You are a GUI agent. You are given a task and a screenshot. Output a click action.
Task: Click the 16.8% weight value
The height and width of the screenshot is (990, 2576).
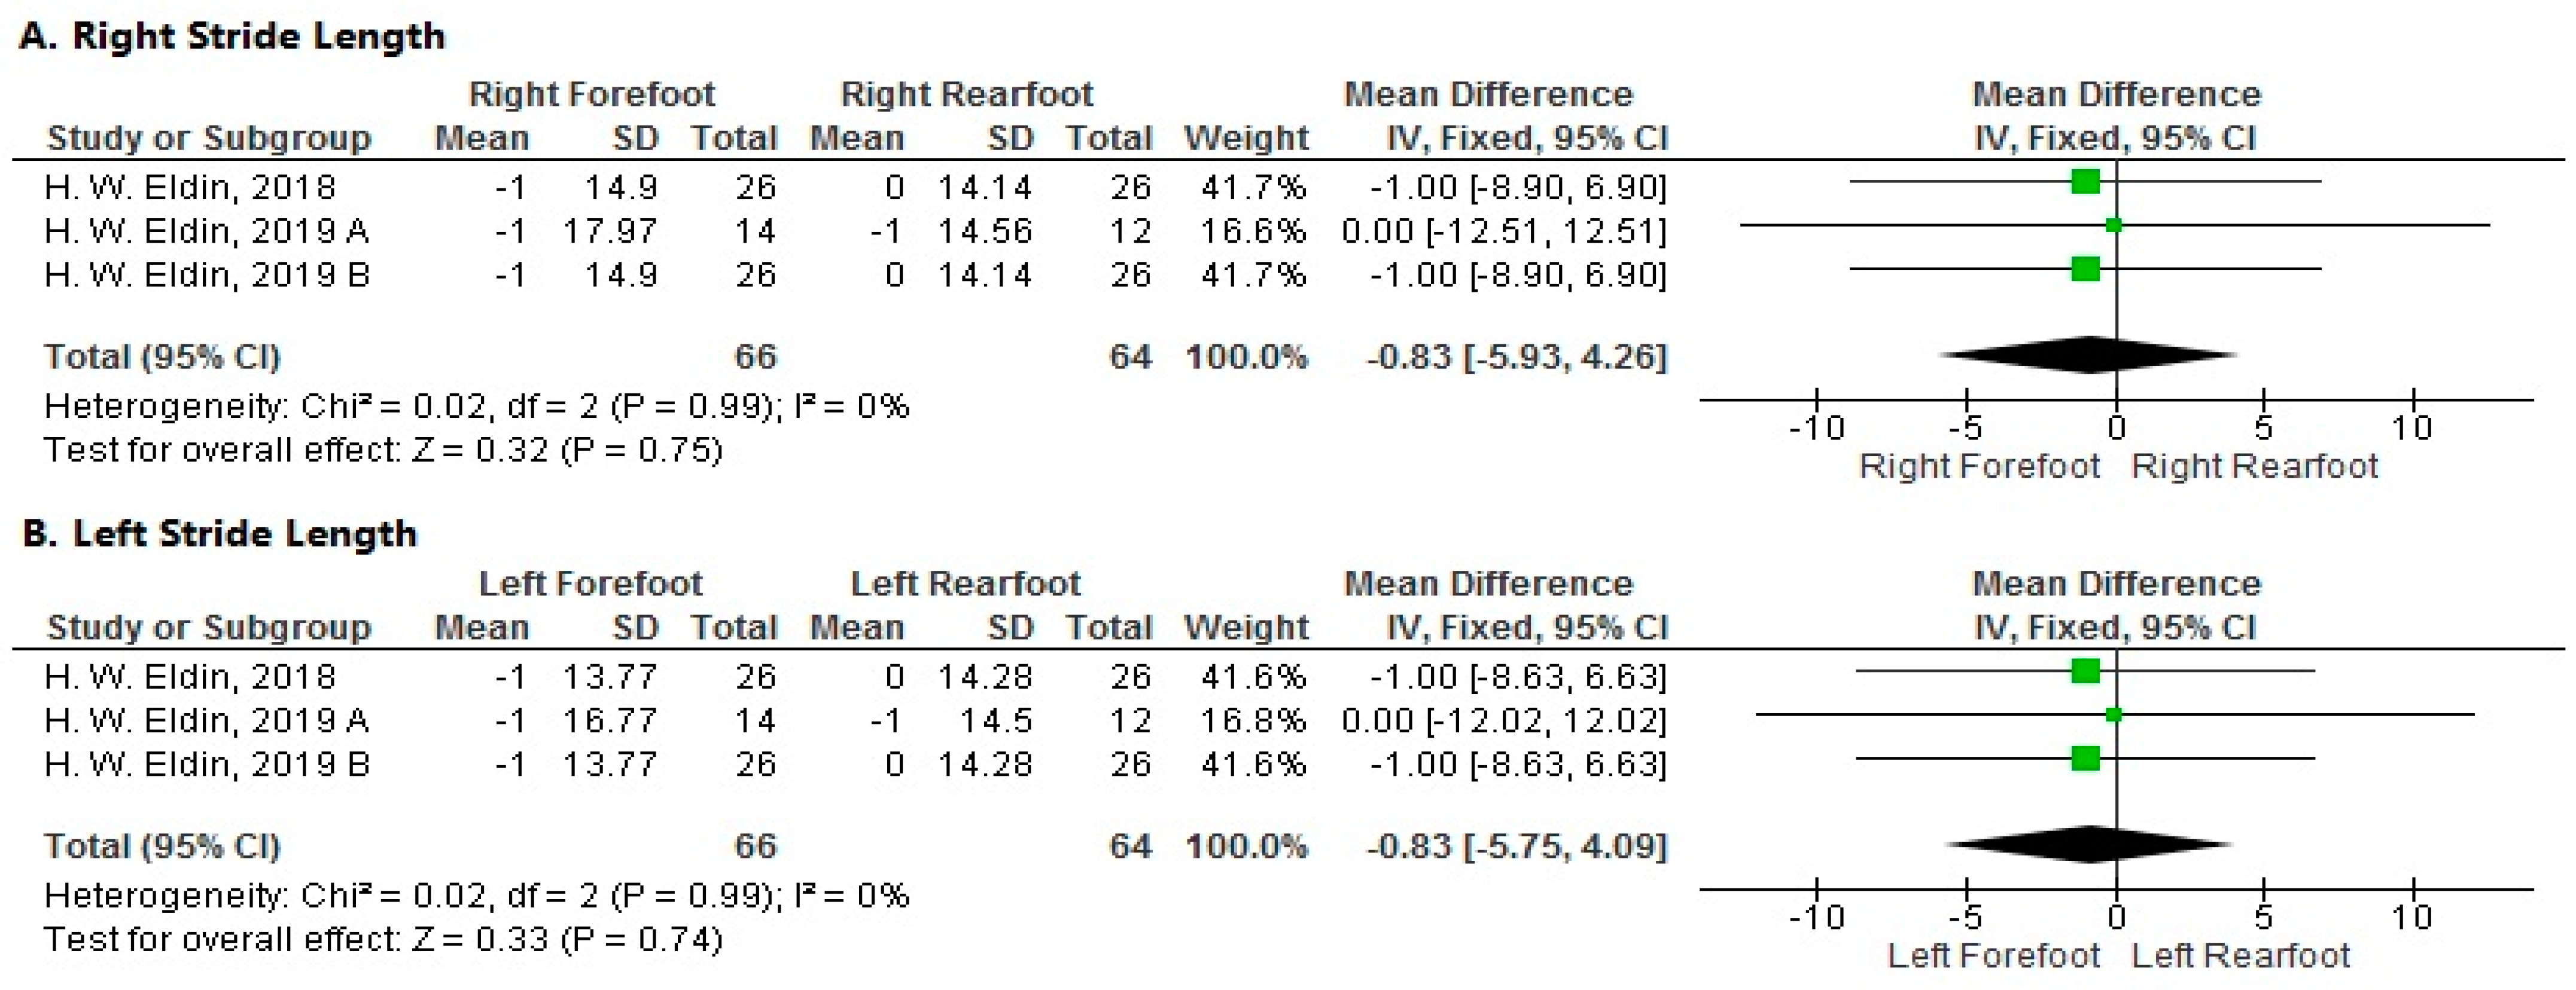[1252, 721]
